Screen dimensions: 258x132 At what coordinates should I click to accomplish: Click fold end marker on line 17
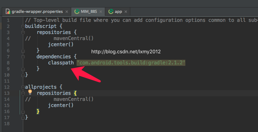23,118
